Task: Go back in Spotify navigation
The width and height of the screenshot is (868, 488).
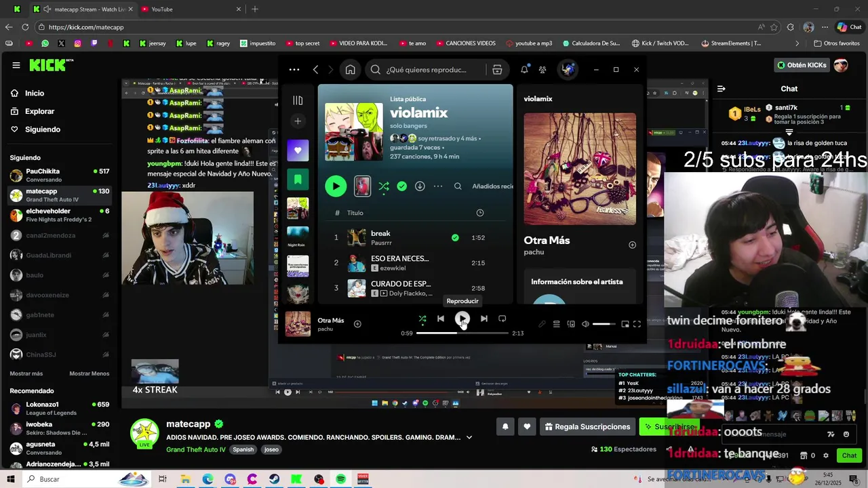Action: coord(315,69)
